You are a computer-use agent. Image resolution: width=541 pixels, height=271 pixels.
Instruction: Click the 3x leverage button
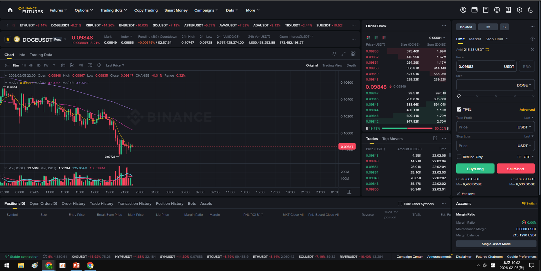point(488,27)
